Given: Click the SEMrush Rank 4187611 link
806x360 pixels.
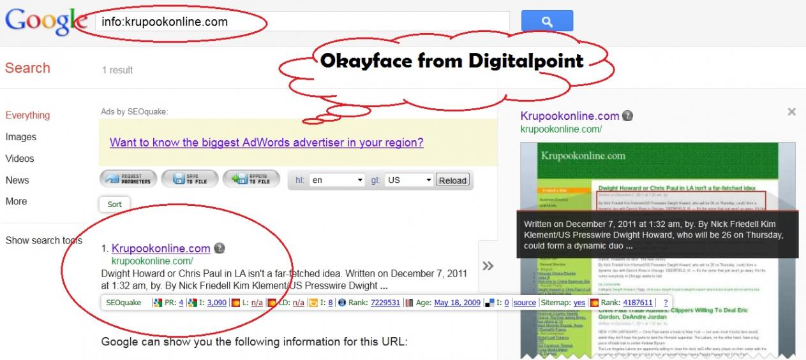Looking at the screenshot, I should (638, 303).
